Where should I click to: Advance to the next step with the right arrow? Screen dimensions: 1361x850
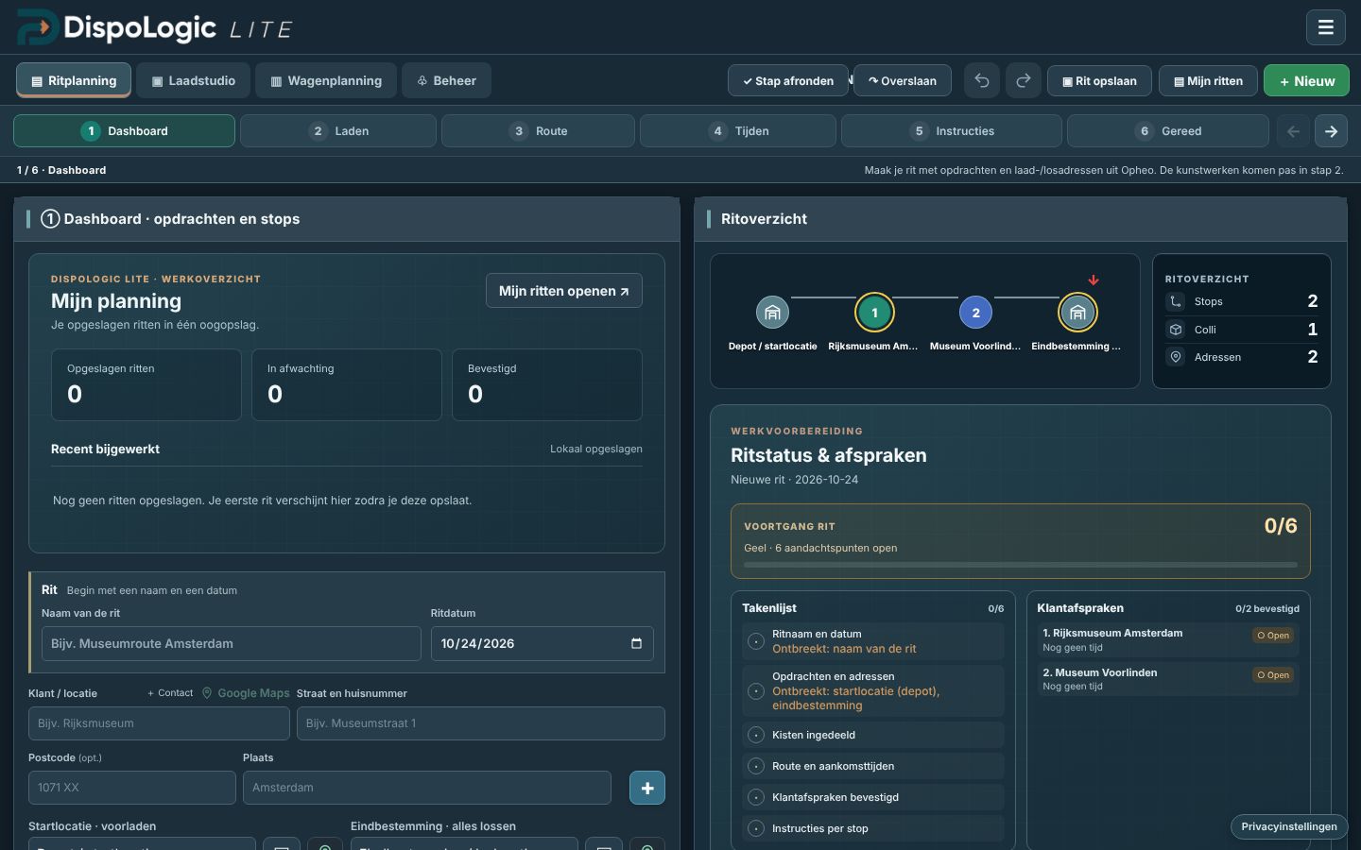tap(1331, 131)
